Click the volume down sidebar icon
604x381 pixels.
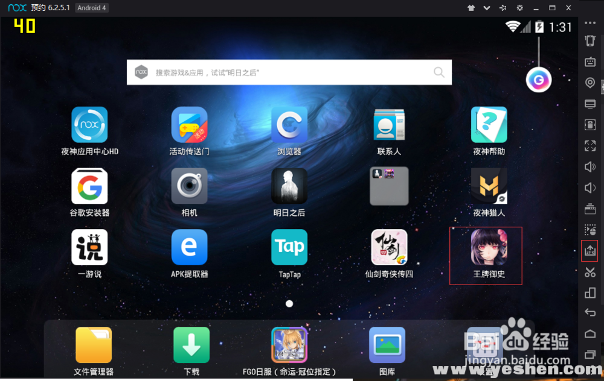590,187
